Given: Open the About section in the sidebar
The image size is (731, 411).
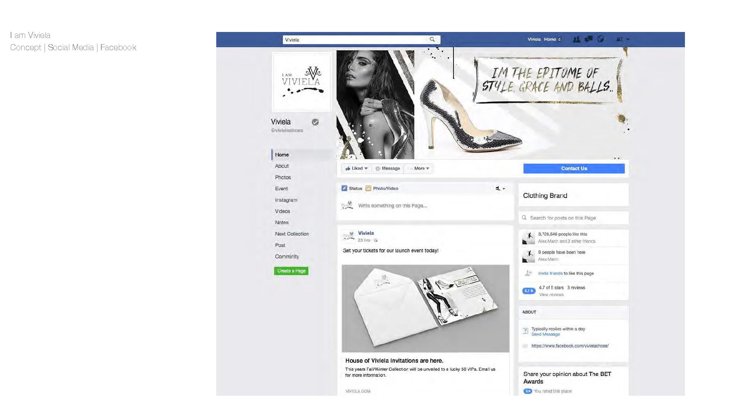Looking at the screenshot, I should click(x=282, y=166).
